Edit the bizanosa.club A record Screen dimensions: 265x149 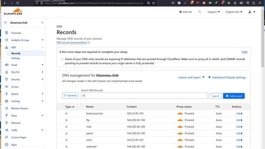click(239, 113)
